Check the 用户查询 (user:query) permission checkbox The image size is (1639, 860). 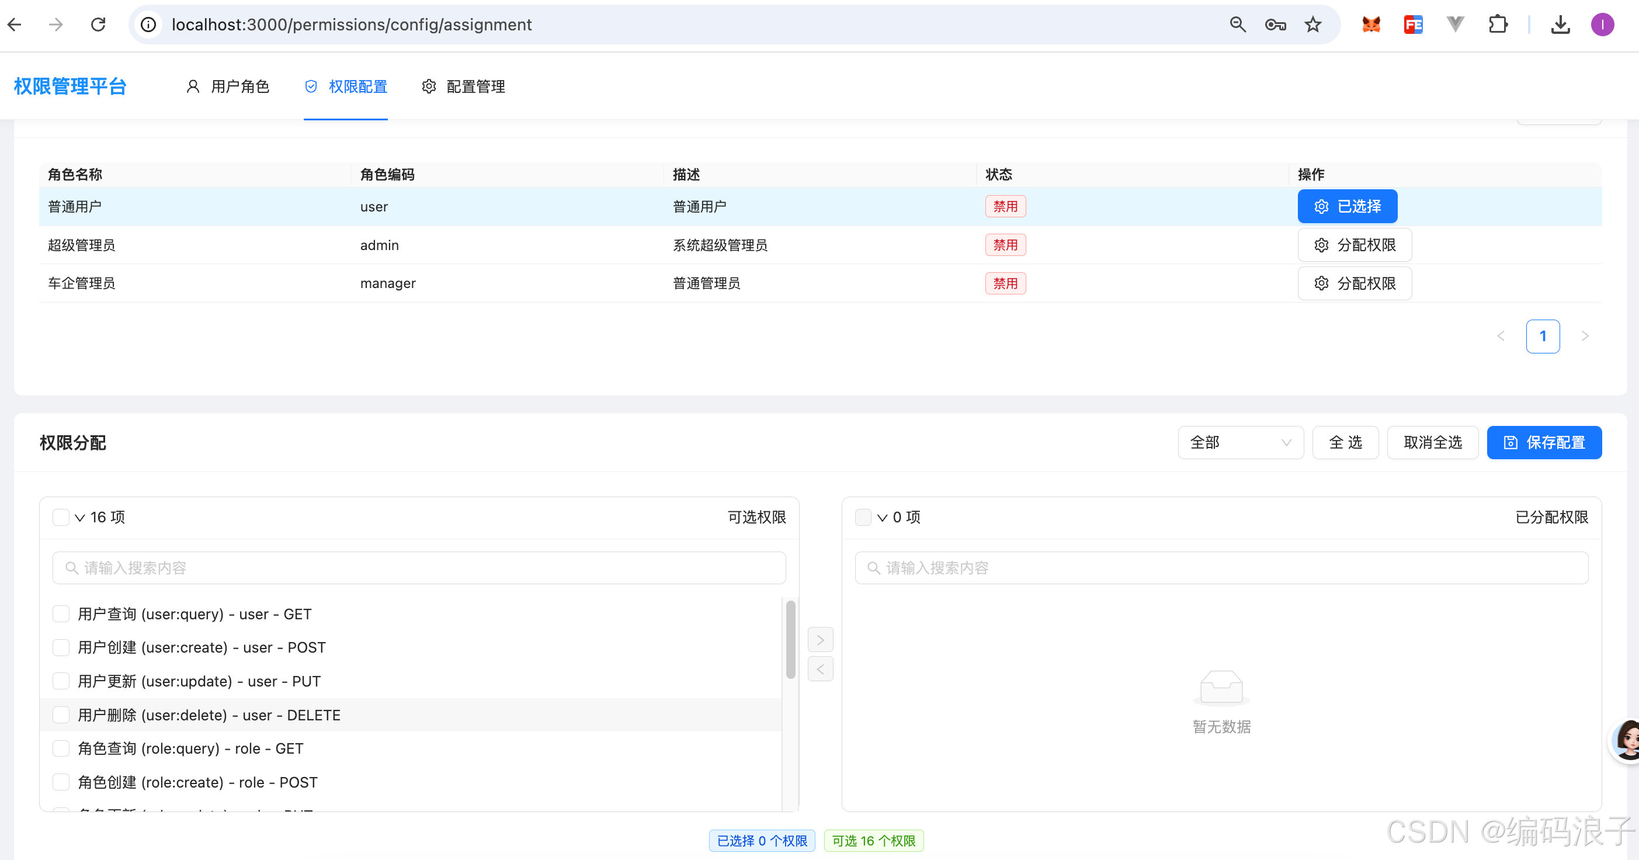[61, 613]
